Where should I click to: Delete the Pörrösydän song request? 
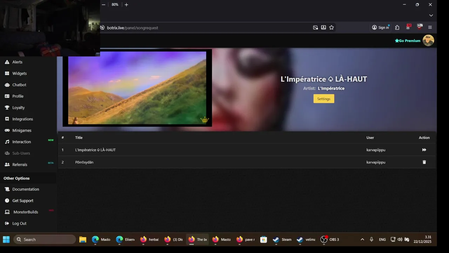[x=424, y=162]
